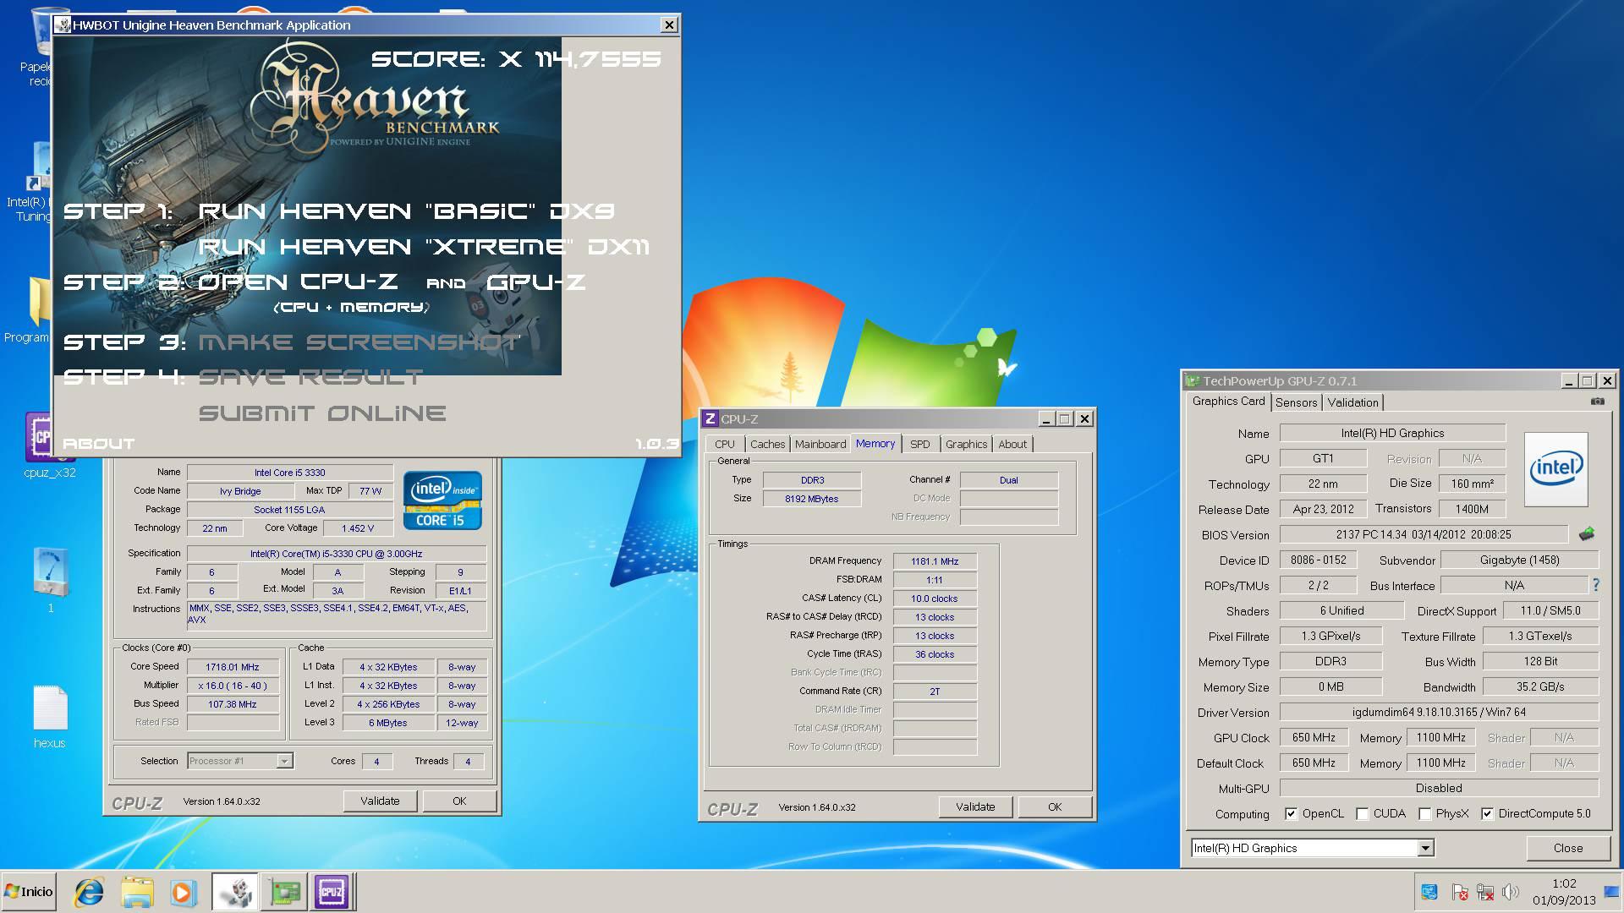Open the Graphics tab in CPU-Z
The height and width of the screenshot is (913, 1624).
coord(966,444)
